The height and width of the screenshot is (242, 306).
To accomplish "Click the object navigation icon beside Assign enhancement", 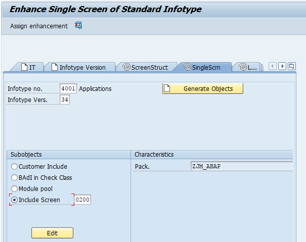I will 78,26.
